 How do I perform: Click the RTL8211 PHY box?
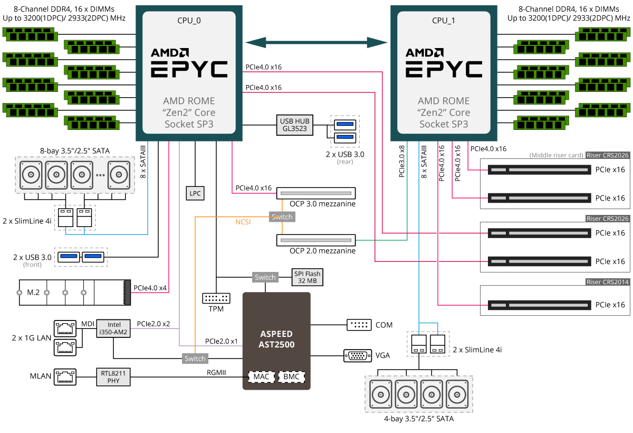pyautogui.click(x=113, y=376)
